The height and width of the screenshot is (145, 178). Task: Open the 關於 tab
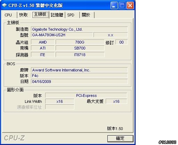[x=87, y=15]
